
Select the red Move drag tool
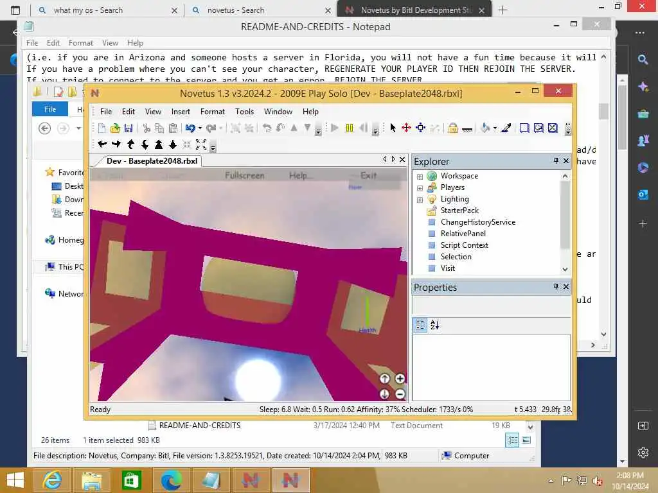point(406,128)
